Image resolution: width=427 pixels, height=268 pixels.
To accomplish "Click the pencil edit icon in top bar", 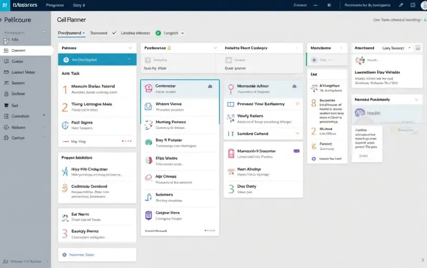I will coord(401,5).
